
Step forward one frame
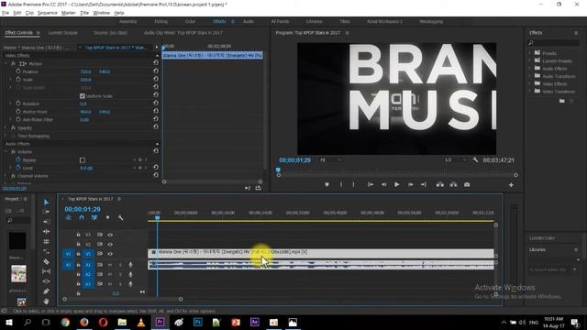[x=410, y=185]
